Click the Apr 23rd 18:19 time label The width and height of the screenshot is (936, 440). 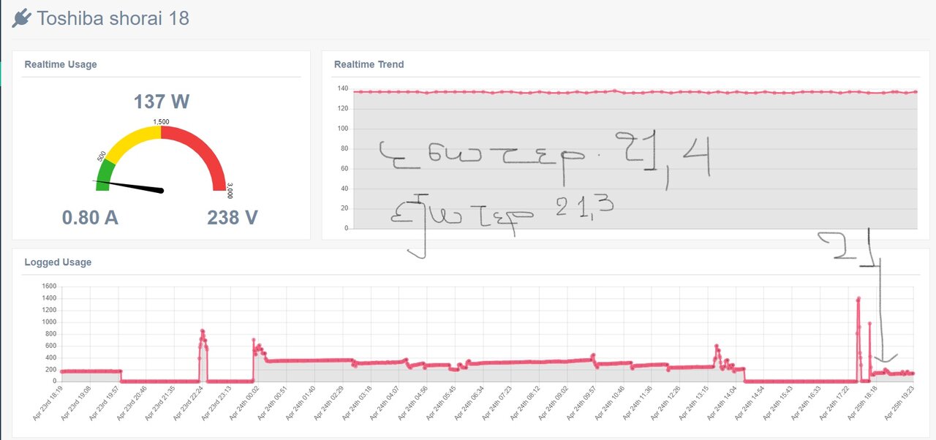(x=48, y=403)
